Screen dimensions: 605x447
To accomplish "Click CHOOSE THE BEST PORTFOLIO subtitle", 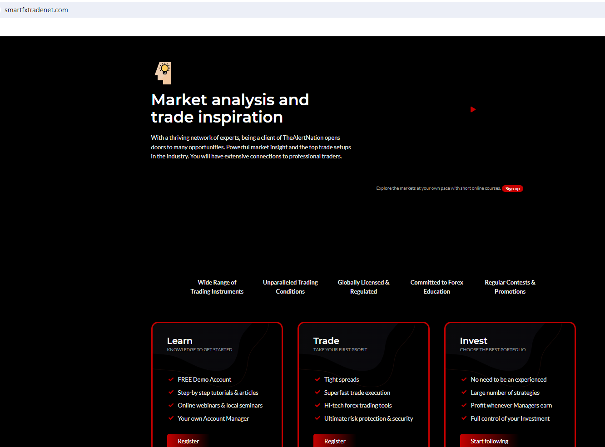I will click(493, 350).
